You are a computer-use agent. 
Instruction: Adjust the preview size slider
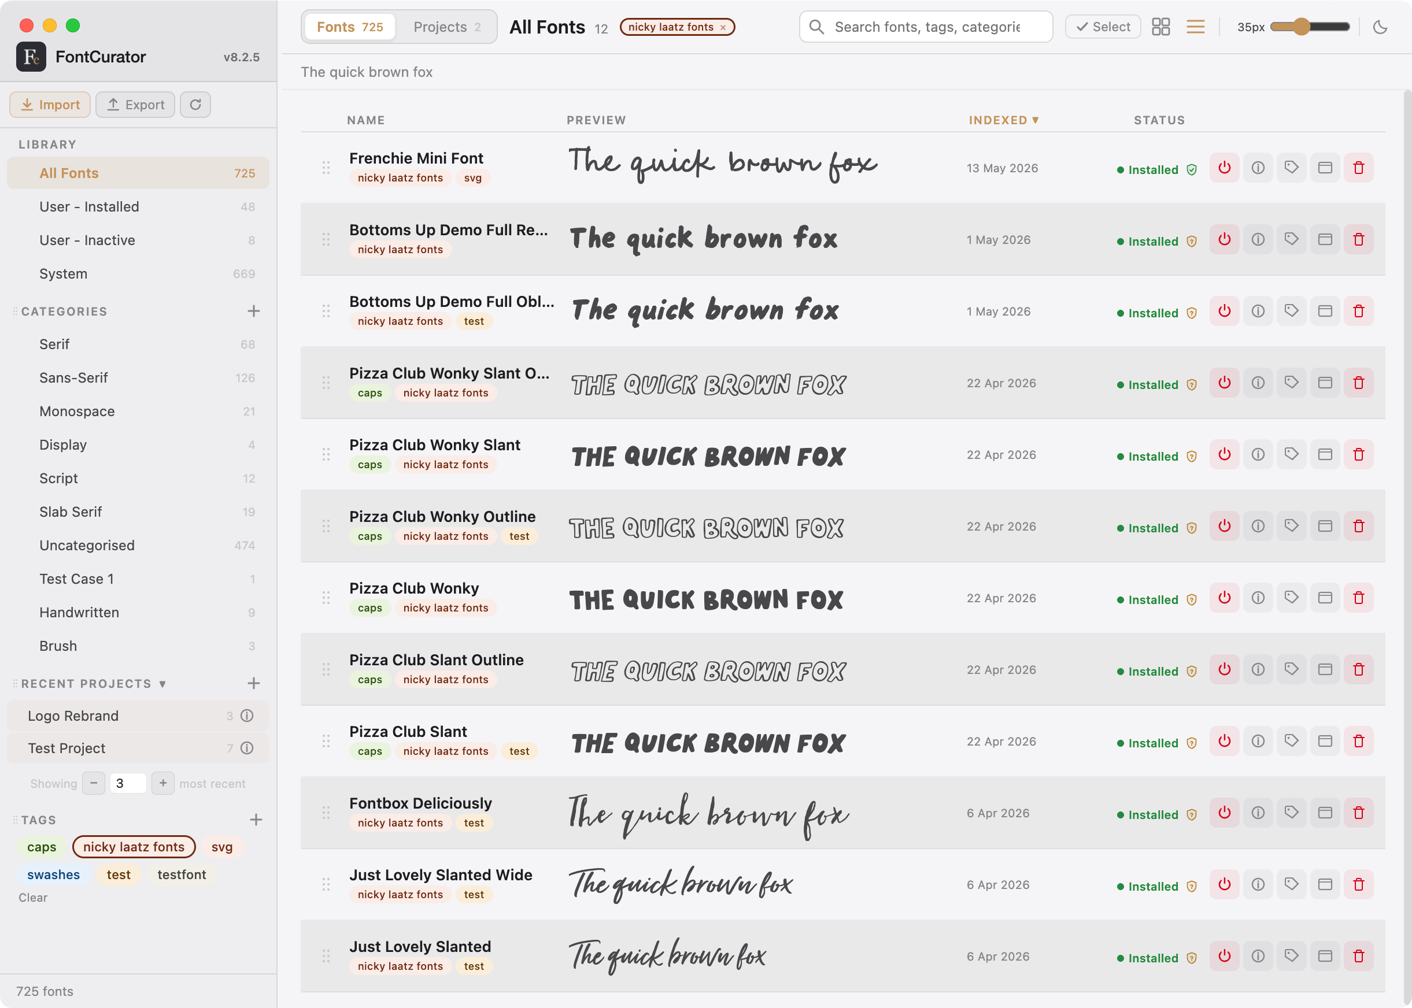coord(1310,27)
